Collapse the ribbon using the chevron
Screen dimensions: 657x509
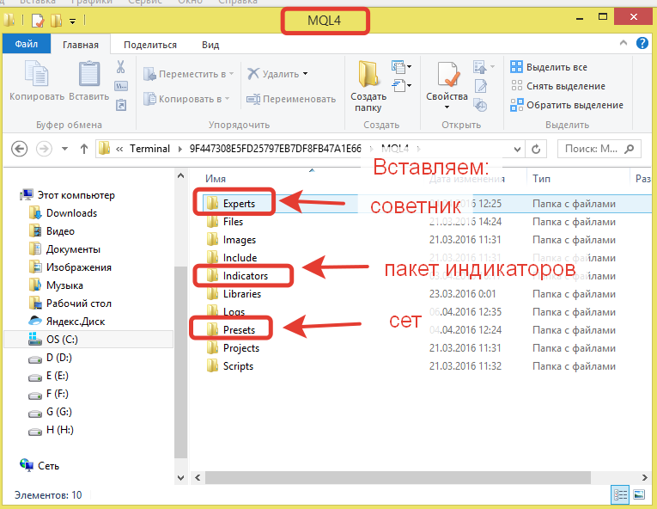[623, 43]
